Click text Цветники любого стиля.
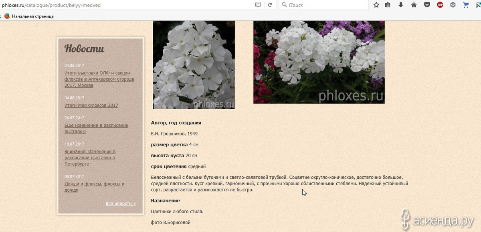This screenshot has width=481, height=232. [x=177, y=212]
